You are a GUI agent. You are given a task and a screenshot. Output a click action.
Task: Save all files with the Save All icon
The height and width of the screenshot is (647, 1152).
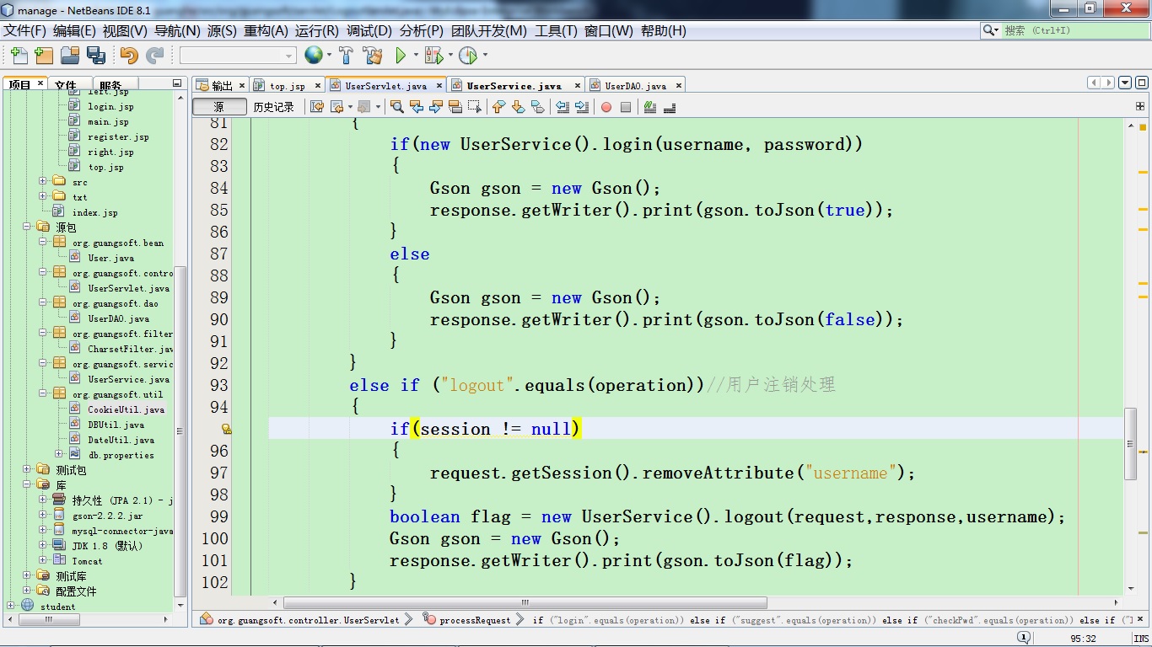[96, 55]
